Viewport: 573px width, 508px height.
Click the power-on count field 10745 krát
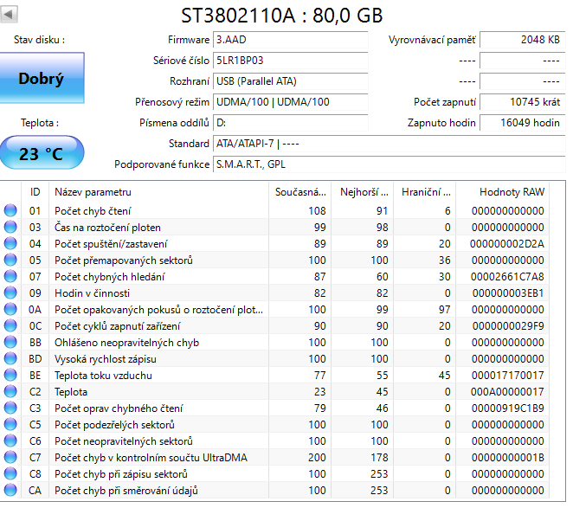(x=523, y=102)
